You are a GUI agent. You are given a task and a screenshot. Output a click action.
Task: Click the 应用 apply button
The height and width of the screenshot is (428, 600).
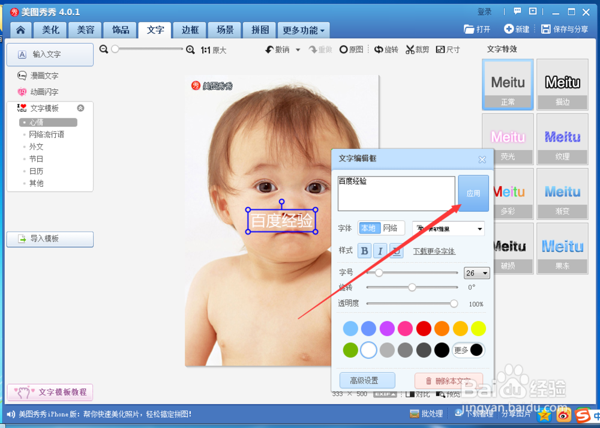click(473, 193)
